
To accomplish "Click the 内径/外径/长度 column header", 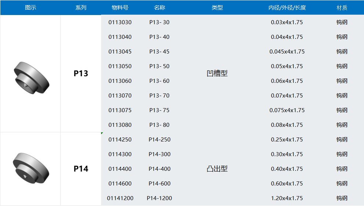I will (x=287, y=8).
